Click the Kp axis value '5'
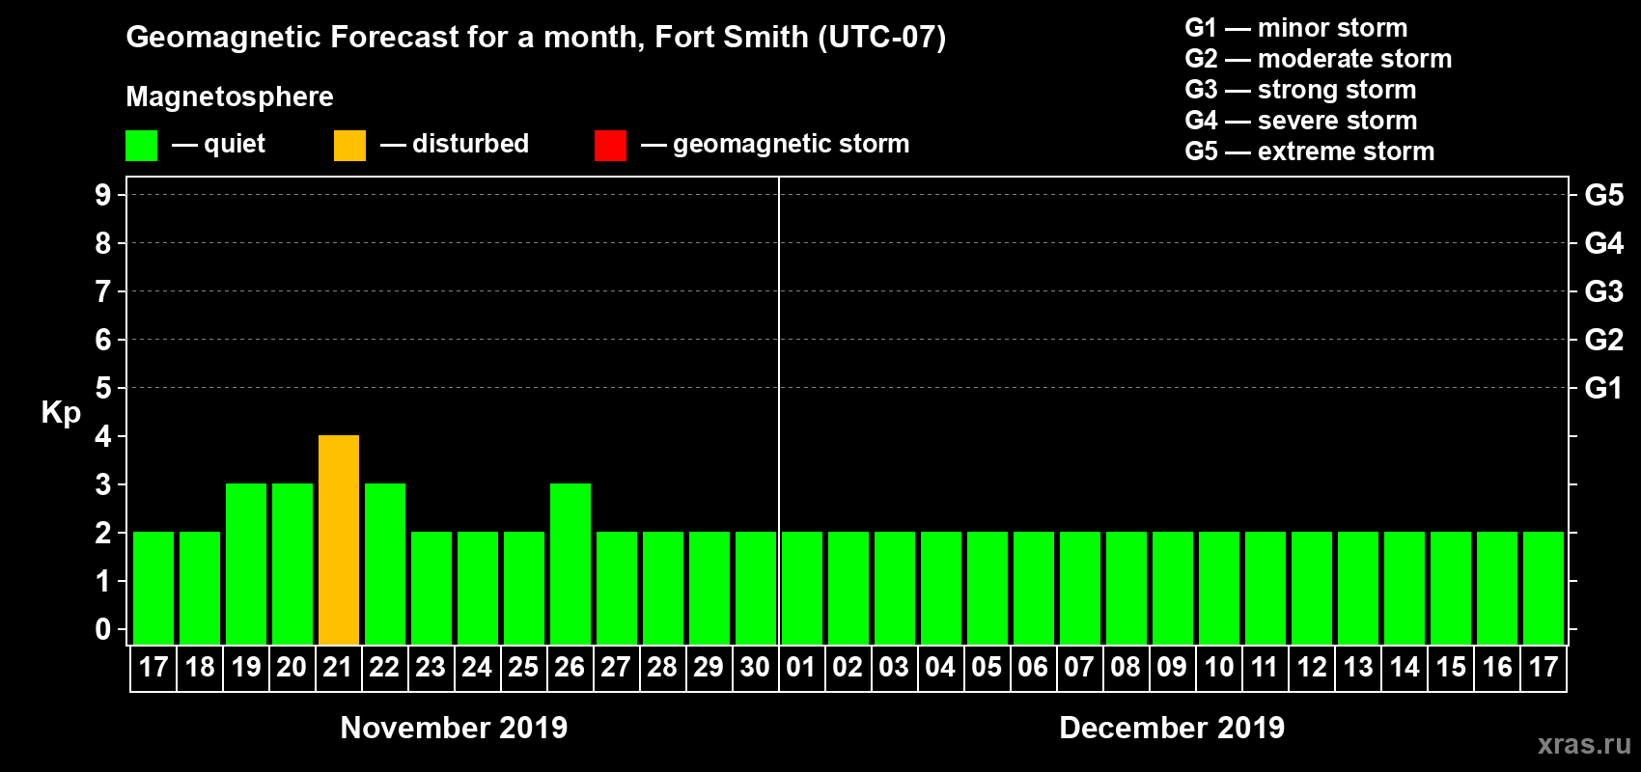The image size is (1641, 772). click(103, 388)
